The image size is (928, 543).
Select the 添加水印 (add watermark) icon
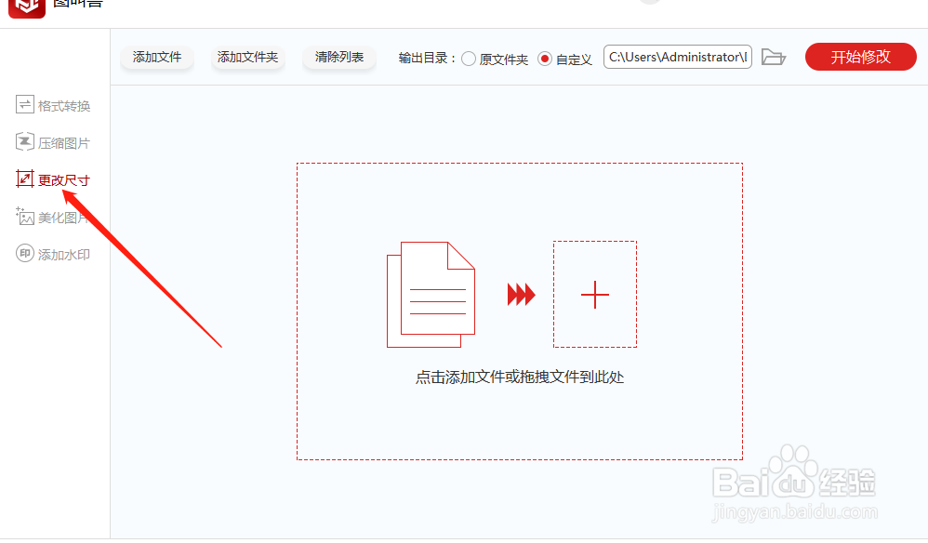click(25, 253)
